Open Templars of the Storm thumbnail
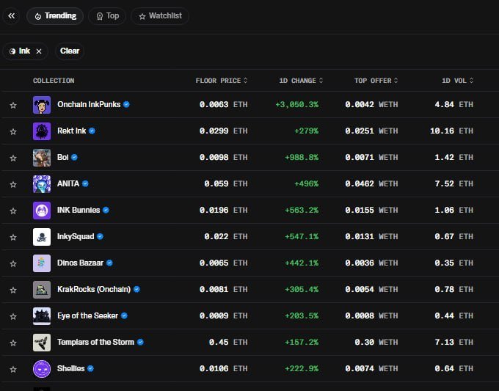Screen dimensions: 499x391 coord(42,343)
